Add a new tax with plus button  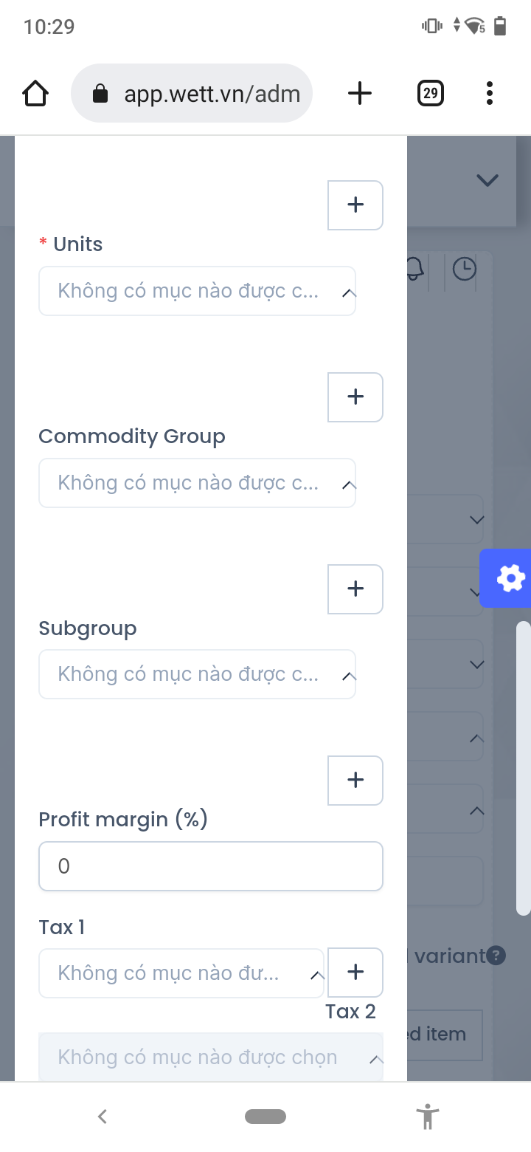[355, 972]
